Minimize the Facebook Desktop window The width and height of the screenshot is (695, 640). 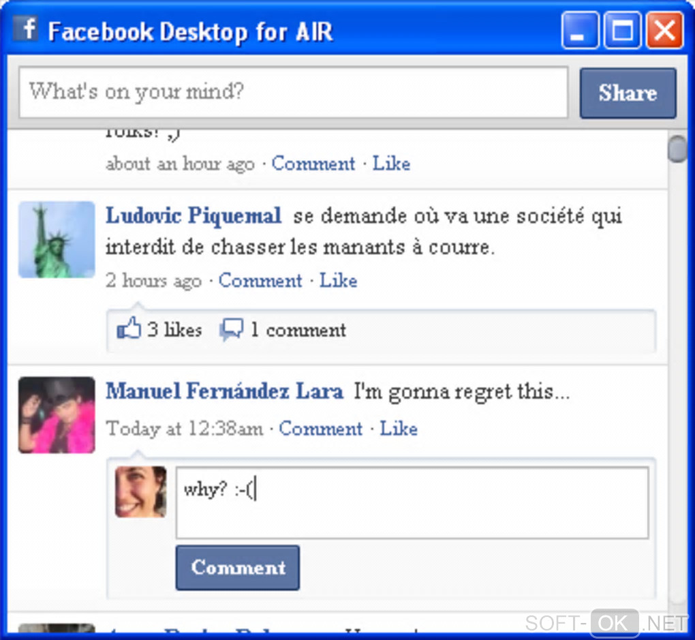pos(580,30)
